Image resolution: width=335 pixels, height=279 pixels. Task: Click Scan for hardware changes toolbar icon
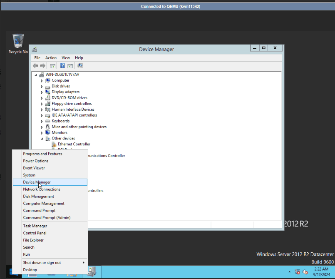[80, 66]
